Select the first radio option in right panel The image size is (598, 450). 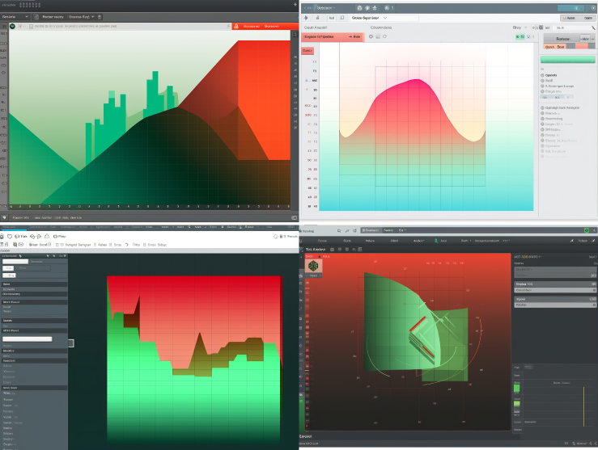[x=542, y=74]
